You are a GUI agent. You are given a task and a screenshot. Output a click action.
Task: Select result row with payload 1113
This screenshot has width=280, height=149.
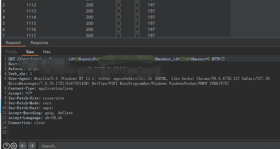click(31, 11)
